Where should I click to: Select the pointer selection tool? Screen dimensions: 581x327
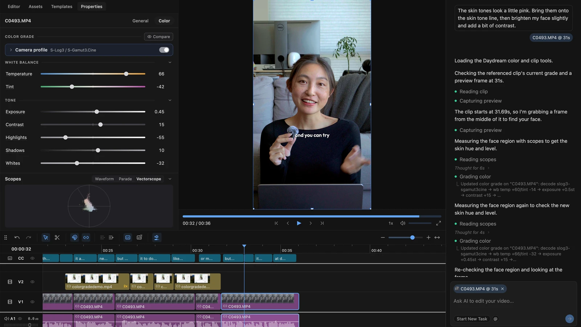[x=46, y=237]
